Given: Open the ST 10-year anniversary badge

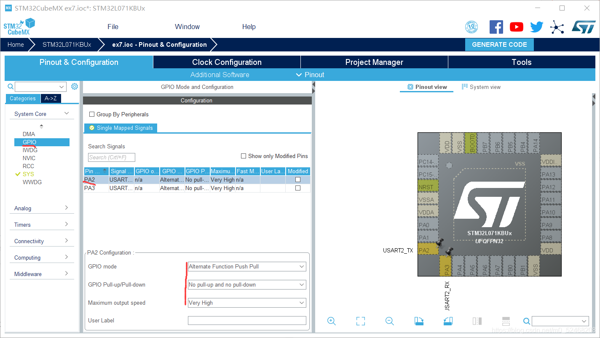Looking at the screenshot, I should click(x=471, y=27).
